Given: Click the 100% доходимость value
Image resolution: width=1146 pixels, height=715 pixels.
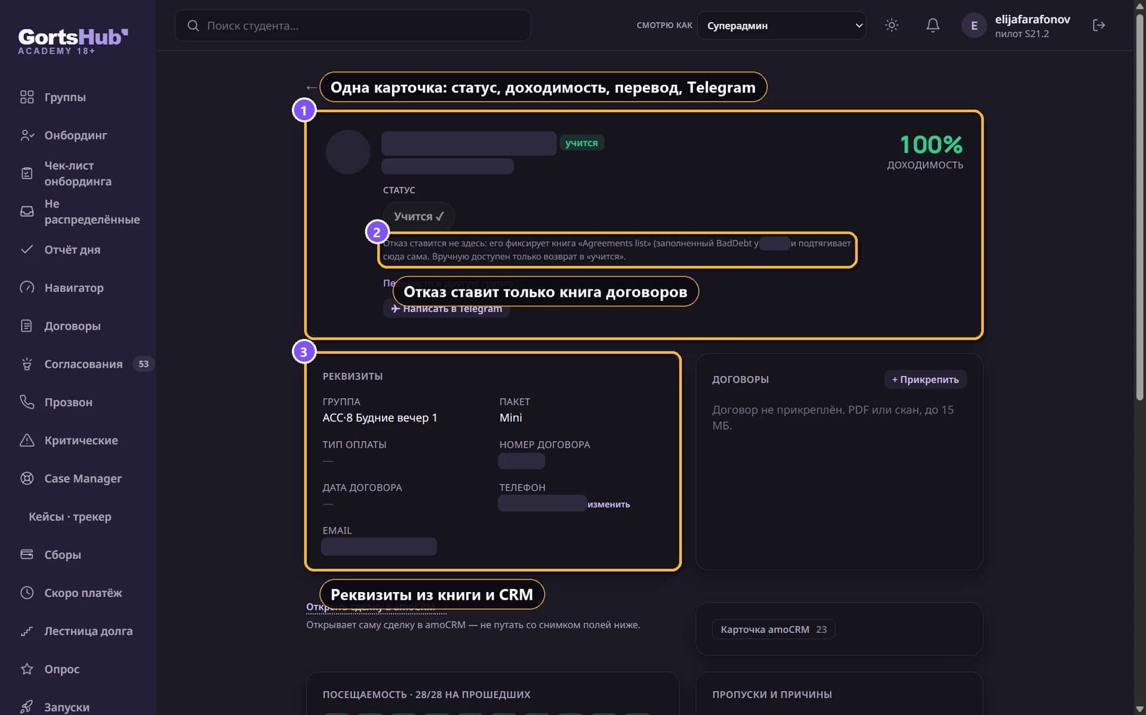Looking at the screenshot, I should click(x=931, y=144).
